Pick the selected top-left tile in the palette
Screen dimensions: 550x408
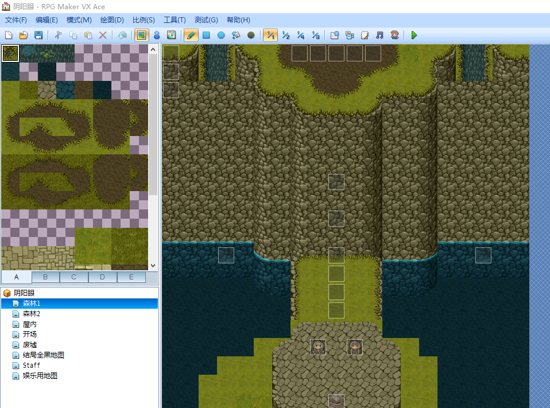pos(10,53)
